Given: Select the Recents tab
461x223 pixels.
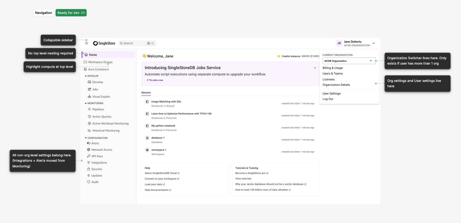Looking at the screenshot, I should 146,93.
